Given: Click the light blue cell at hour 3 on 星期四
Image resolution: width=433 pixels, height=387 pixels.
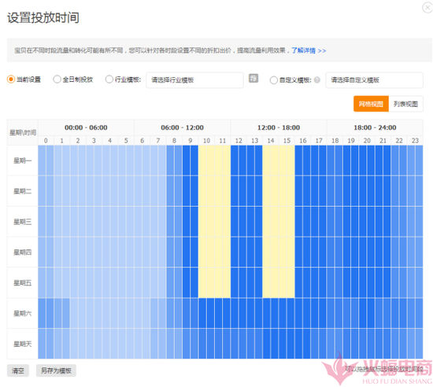Looking at the screenshot, I should (94, 252).
